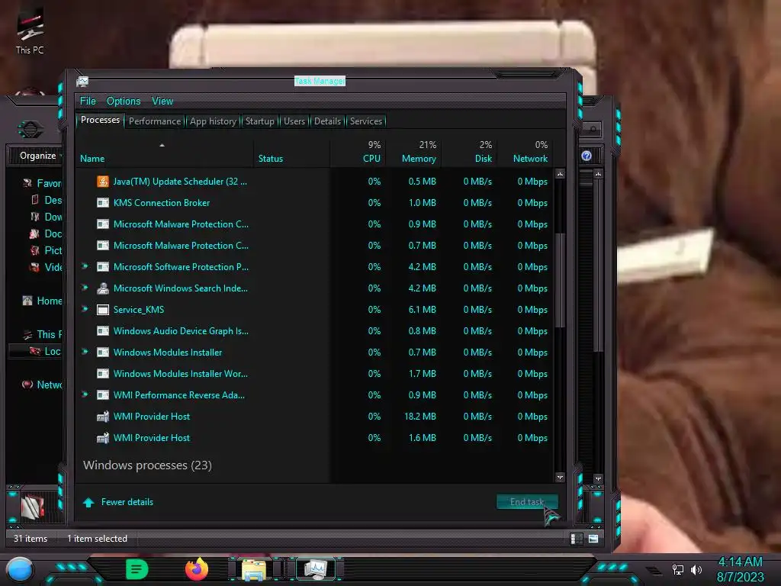Sort by Status column header
The height and width of the screenshot is (586, 781).
click(x=291, y=152)
